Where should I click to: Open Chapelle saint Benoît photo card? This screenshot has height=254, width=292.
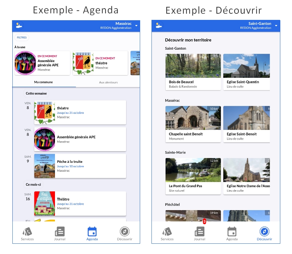pos(193,124)
